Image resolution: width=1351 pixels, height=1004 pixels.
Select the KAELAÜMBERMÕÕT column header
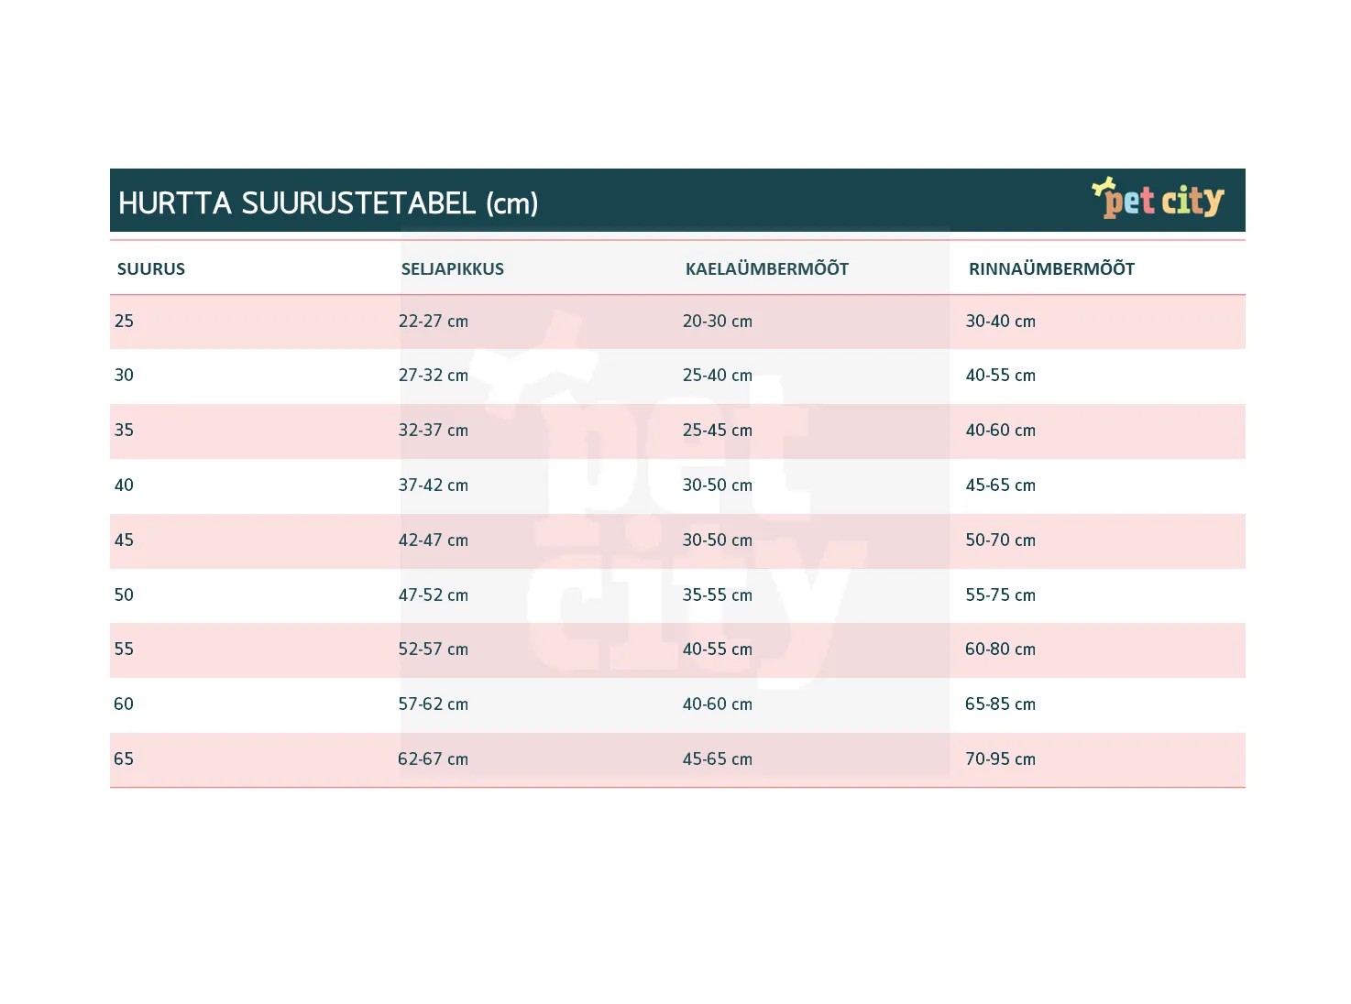point(767,269)
